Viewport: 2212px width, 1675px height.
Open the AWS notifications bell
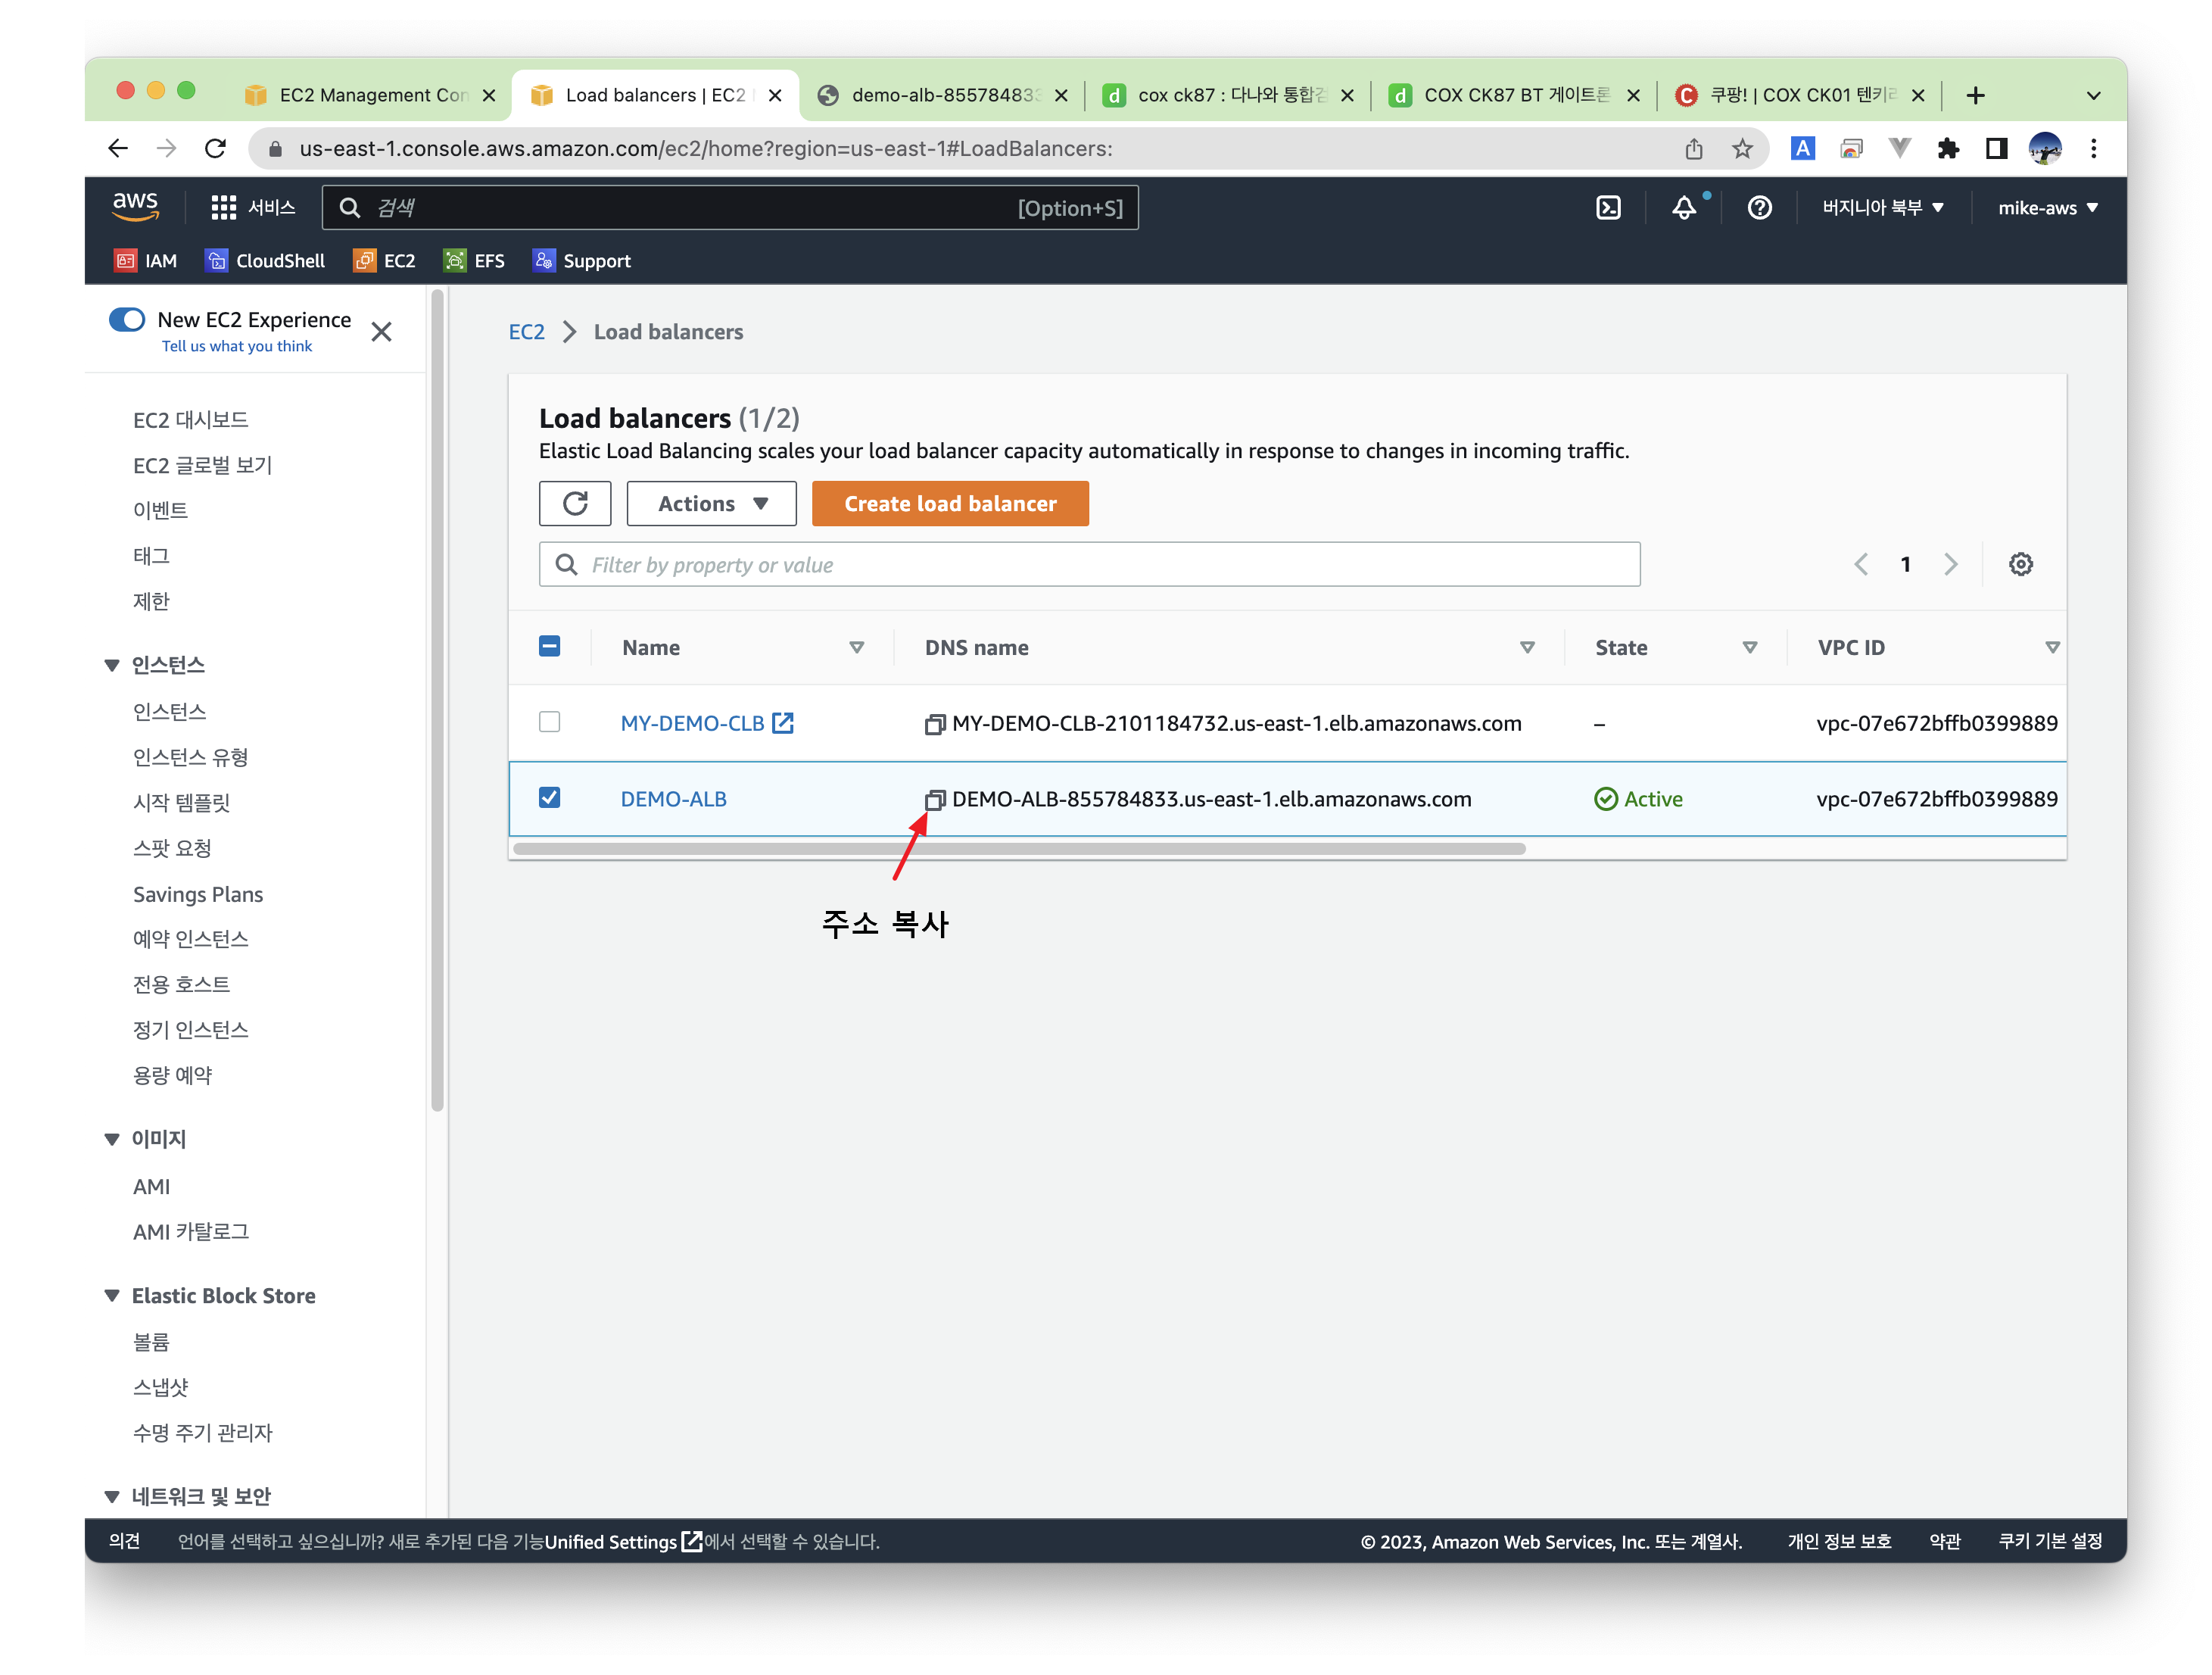click(1684, 208)
